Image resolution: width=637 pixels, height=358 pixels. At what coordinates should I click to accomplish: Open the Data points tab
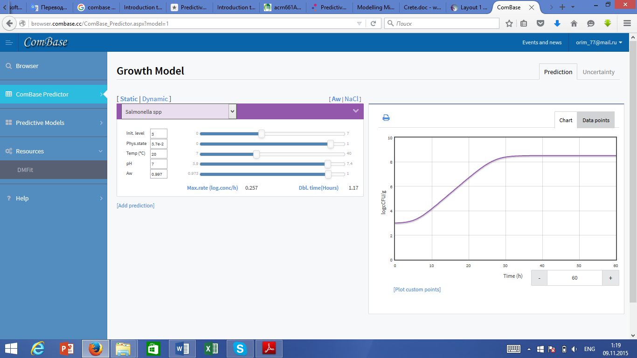point(595,120)
